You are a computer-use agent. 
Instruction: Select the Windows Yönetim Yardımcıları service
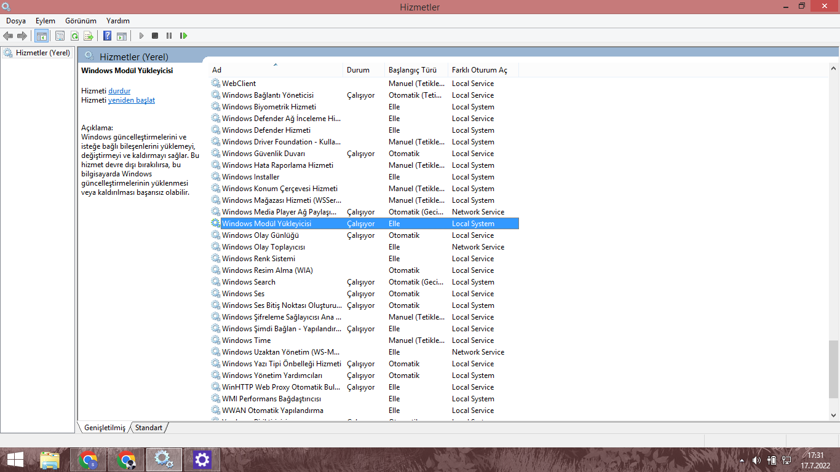click(272, 375)
